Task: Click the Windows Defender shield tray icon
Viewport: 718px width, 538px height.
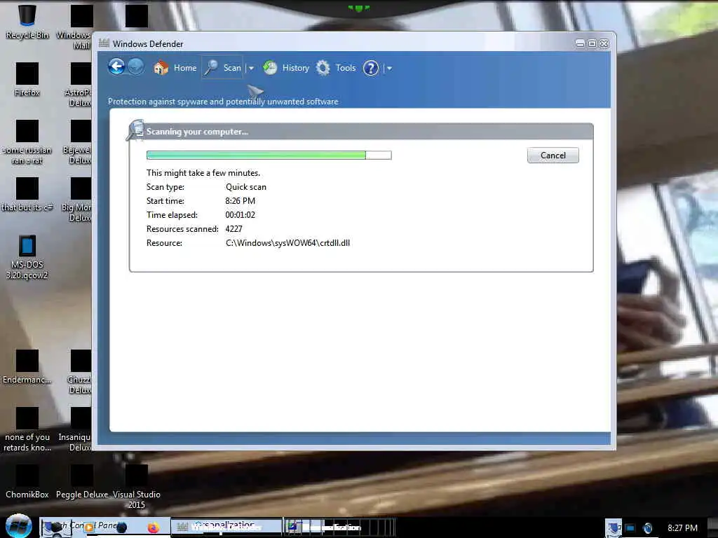Action: click(x=614, y=527)
